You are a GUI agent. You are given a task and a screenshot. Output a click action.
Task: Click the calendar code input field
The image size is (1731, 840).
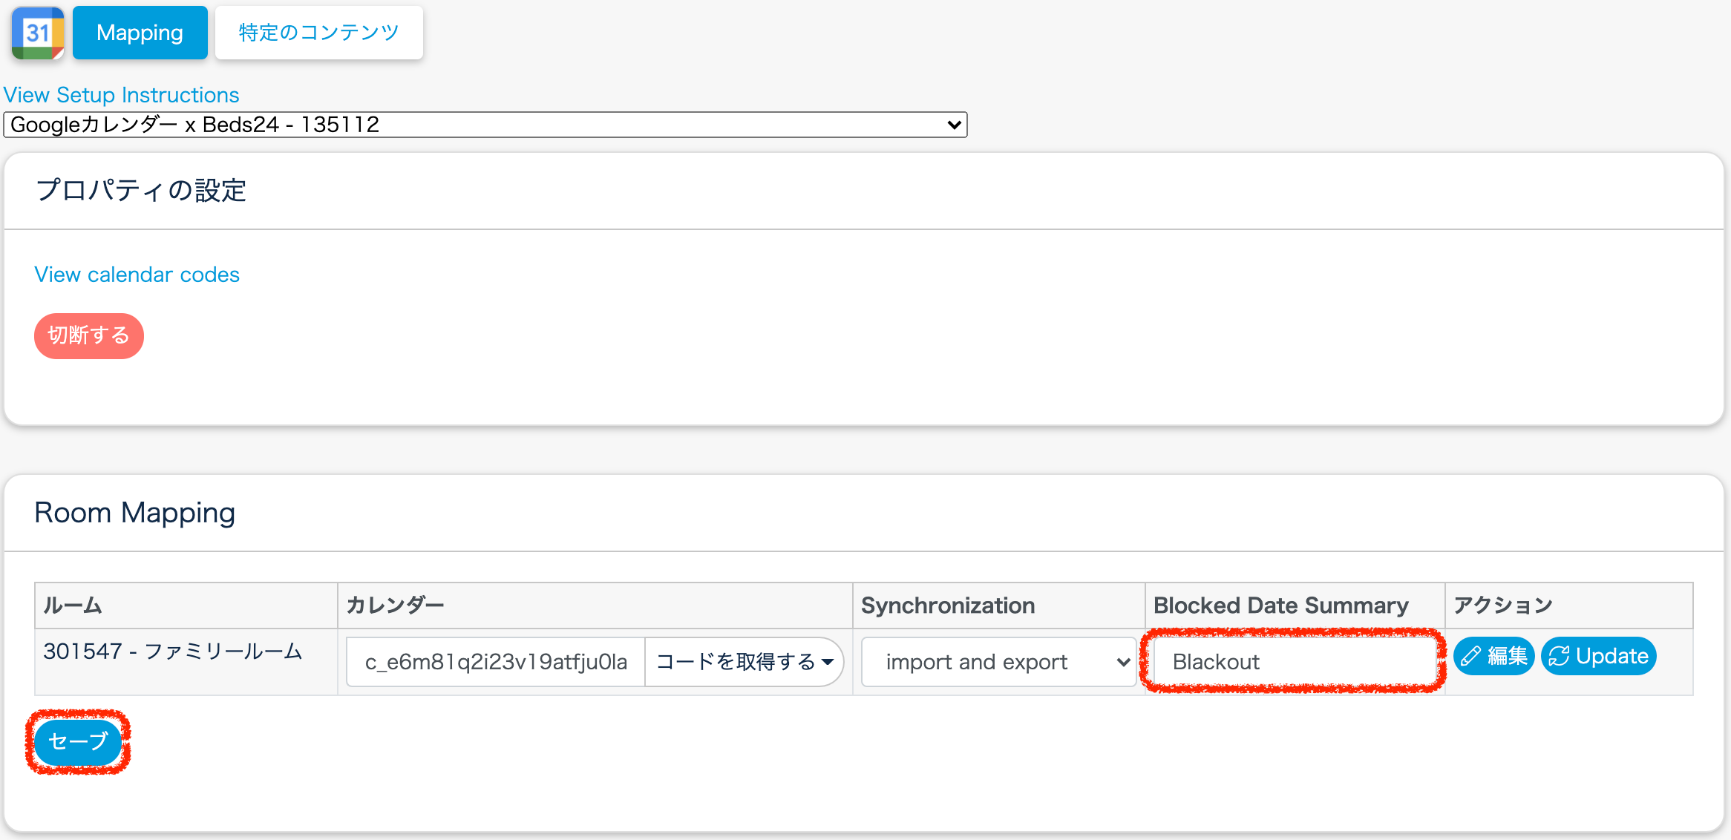pyautogui.click(x=495, y=662)
